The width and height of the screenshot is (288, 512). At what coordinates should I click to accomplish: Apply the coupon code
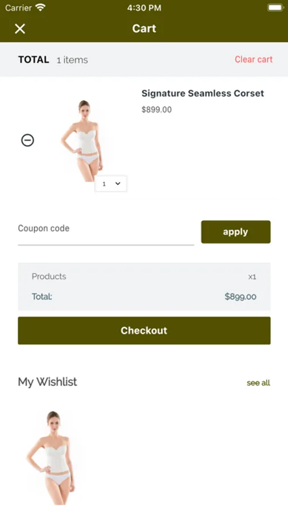point(236,232)
